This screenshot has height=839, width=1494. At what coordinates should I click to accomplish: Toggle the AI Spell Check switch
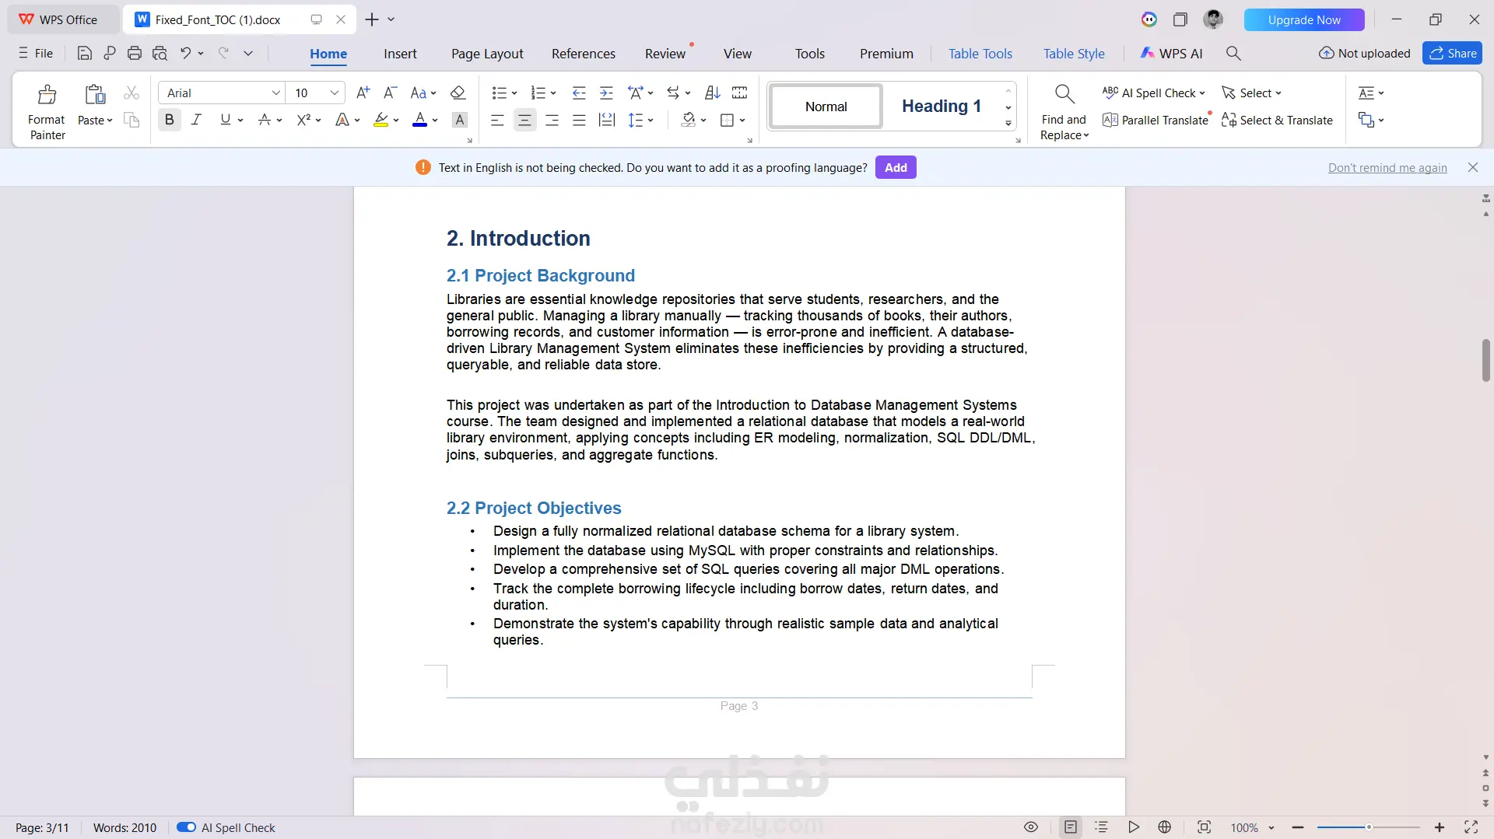[x=186, y=827]
